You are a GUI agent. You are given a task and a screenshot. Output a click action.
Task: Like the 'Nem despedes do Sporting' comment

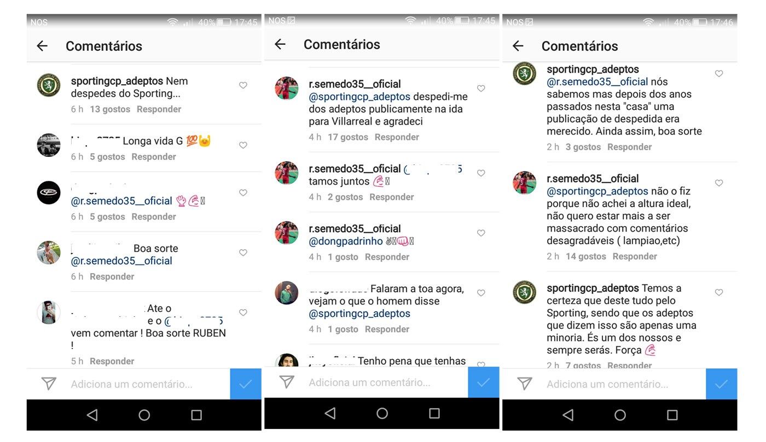coord(243,85)
